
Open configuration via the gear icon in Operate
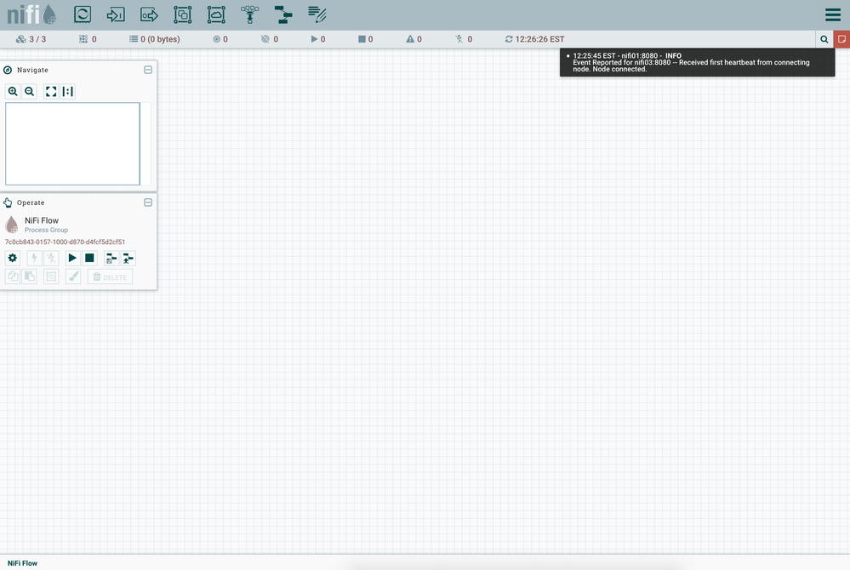coord(13,258)
